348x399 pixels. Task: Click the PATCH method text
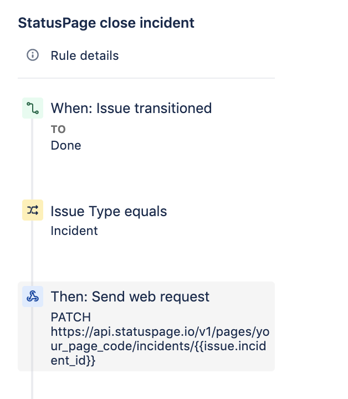(70, 318)
